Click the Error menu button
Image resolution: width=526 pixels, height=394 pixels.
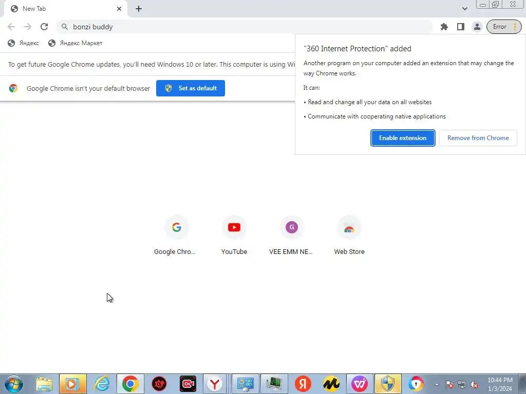[504, 27]
